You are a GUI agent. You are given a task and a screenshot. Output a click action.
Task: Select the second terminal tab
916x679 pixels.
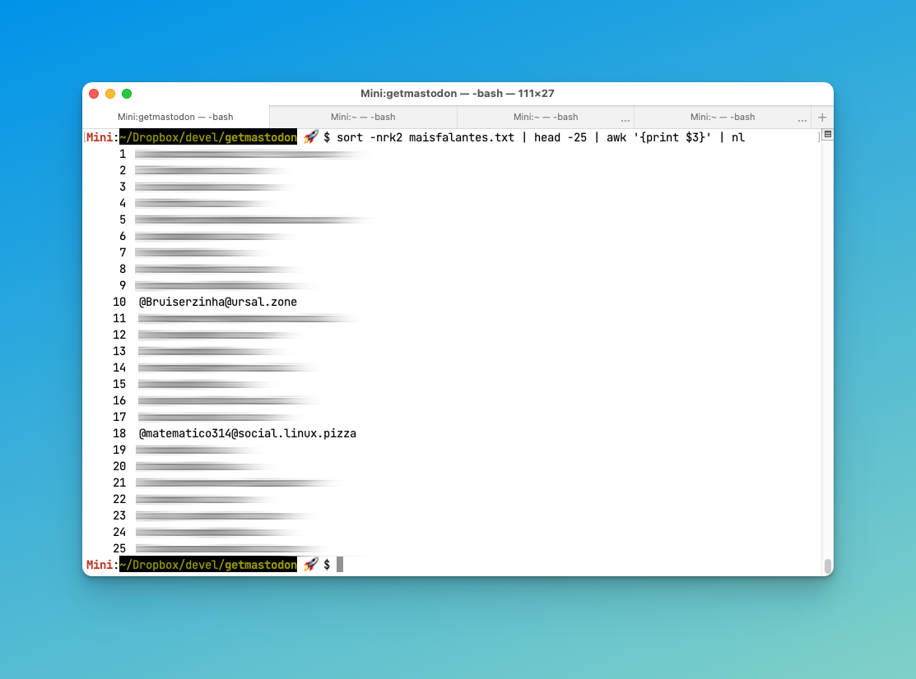coord(363,117)
